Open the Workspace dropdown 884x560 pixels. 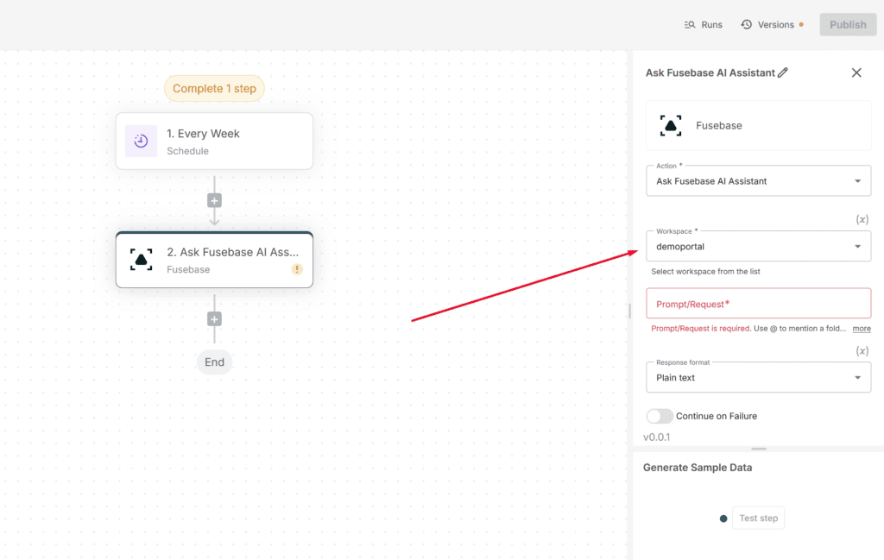point(758,246)
